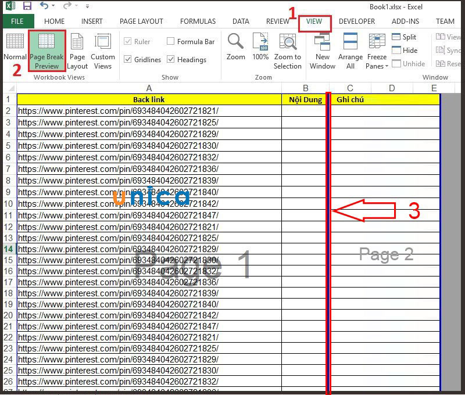Viewport: 465px width, 395px height.
Task: Click the Unhide window option
Action: click(409, 64)
